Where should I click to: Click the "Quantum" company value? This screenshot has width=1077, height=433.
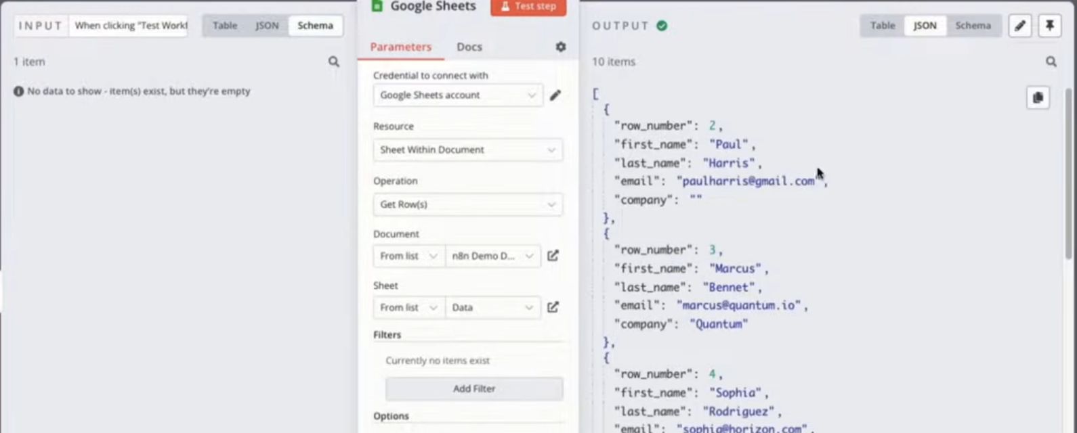point(719,324)
